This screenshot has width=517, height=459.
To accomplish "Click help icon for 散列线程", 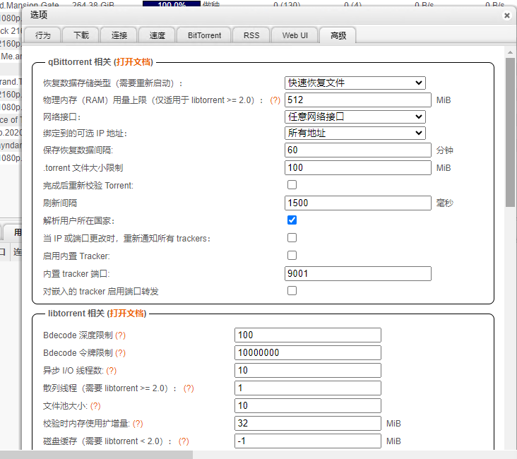I will (189, 388).
